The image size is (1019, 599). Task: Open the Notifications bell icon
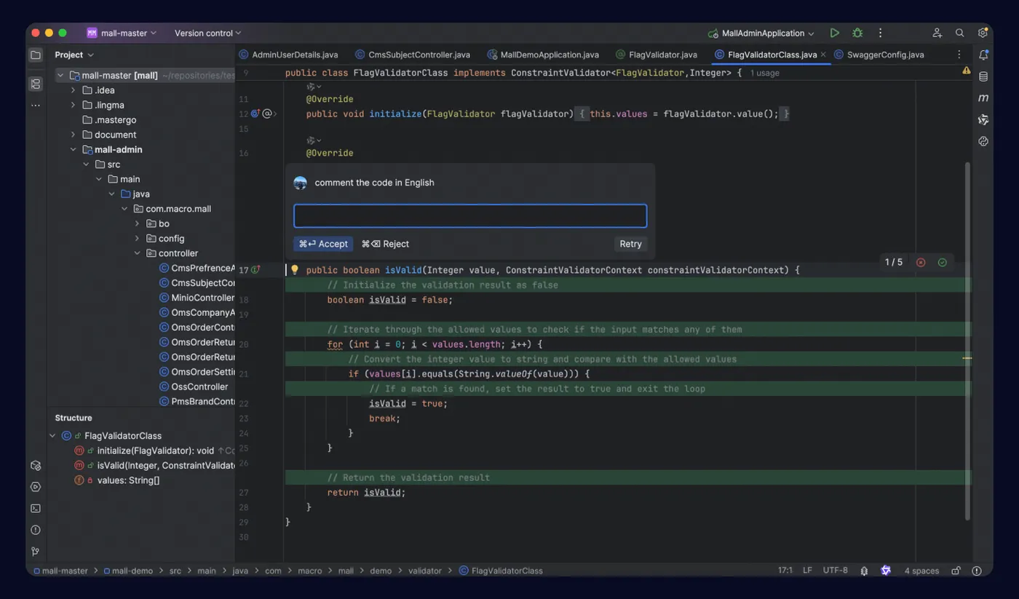tap(983, 55)
